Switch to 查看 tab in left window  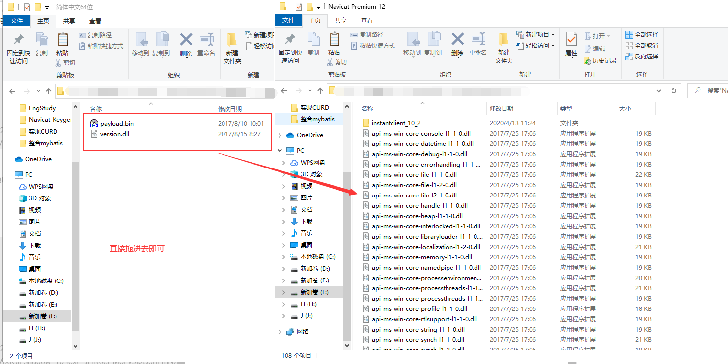pyautogui.click(x=95, y=21)
